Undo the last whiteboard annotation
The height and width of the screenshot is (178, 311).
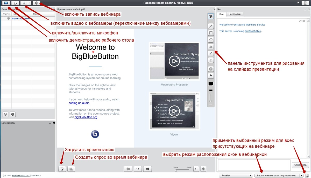[211, 76]
